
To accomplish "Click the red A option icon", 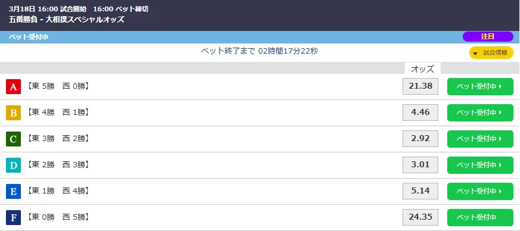I will (13, 87).
